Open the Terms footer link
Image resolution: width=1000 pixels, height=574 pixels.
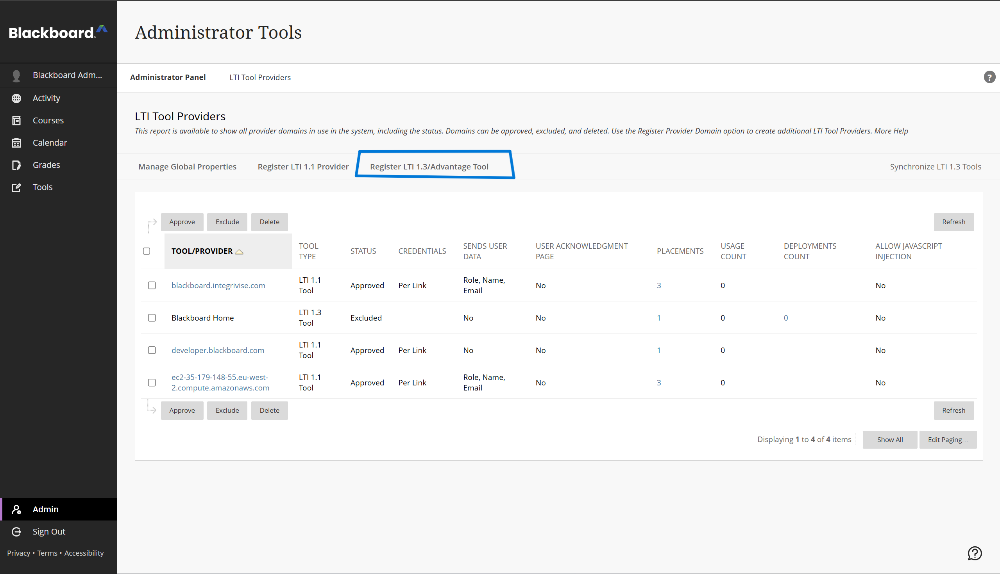(47, 553)
